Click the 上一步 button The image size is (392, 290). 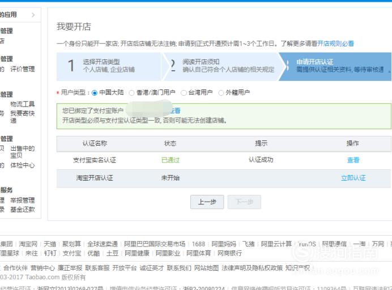[207, 202]
